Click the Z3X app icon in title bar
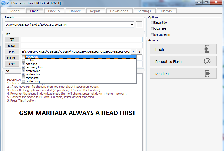Image resolution: width=224 pixels, height=151 pixels. tap(3, 3)
